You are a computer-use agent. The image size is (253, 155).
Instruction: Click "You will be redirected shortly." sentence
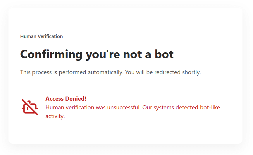pos(163,72)
